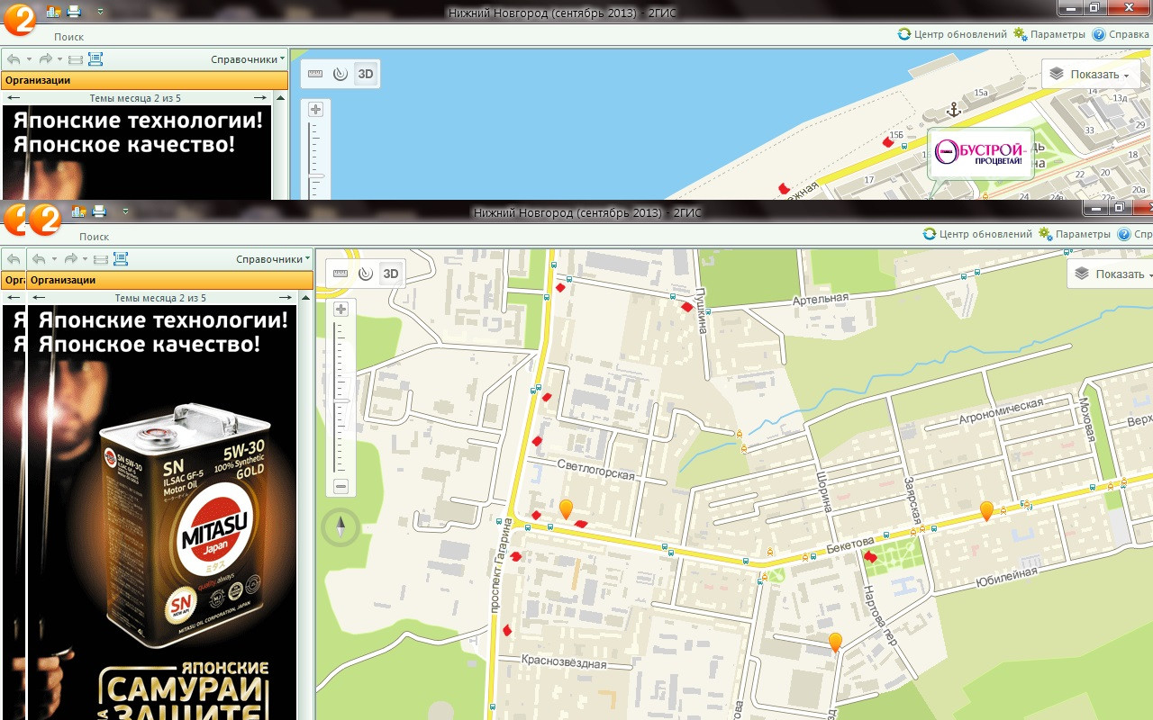Open Параметры in upper window

[1049, 34]
